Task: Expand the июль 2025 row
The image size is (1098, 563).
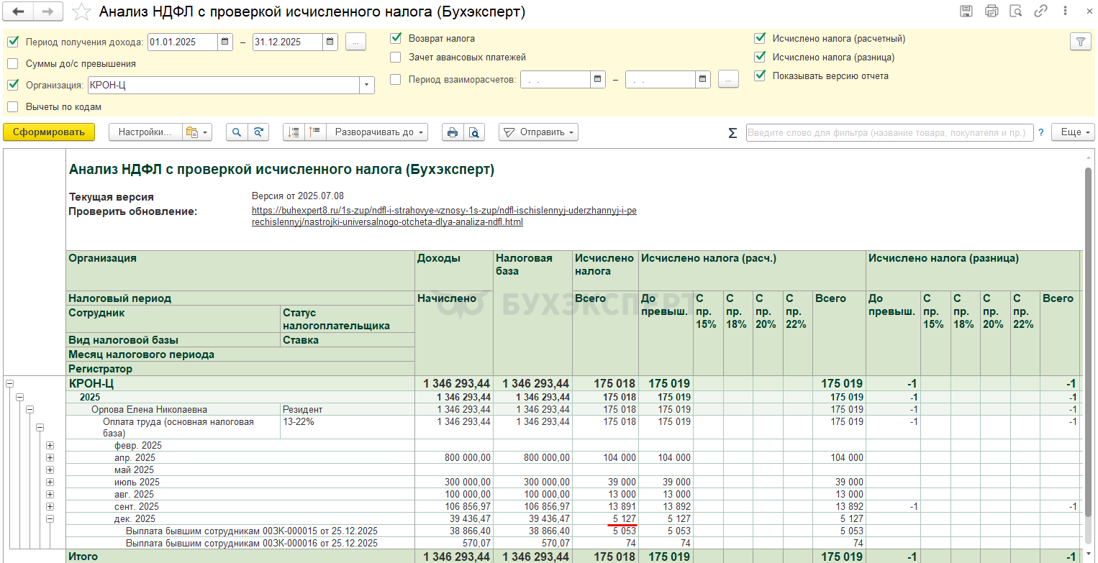Action: (50, 482)
